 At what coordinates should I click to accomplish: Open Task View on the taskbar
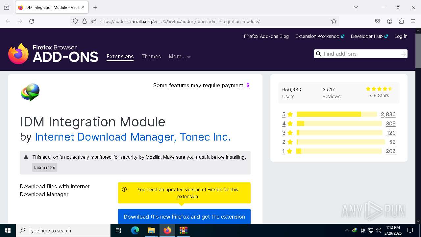pos(118,230)
